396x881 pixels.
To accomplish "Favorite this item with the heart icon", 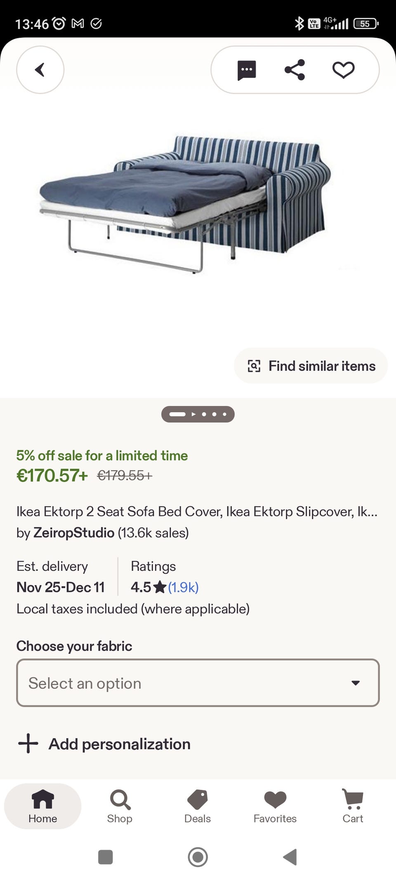I will point(343,70).
